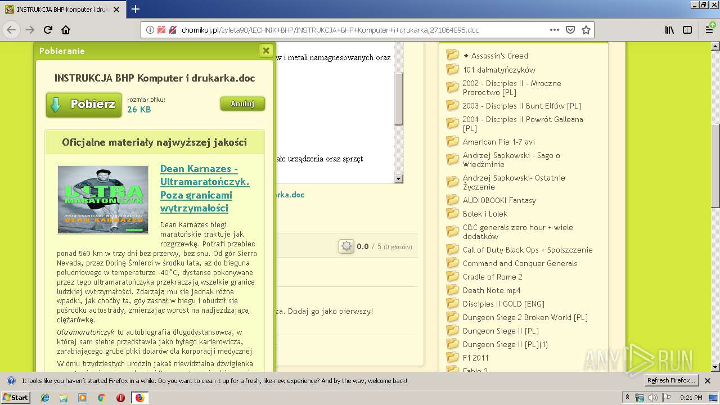Open Dungeon Siege 2 Broken World folder
The height and width of the screenshot is (405, 720).
pos(525,317)
